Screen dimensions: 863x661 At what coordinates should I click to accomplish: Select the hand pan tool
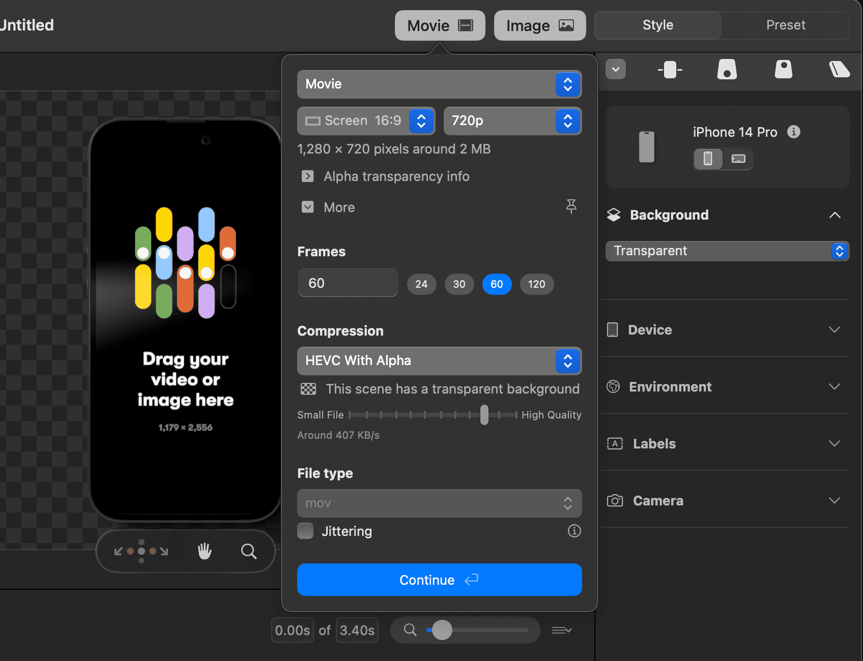point(205,551)
